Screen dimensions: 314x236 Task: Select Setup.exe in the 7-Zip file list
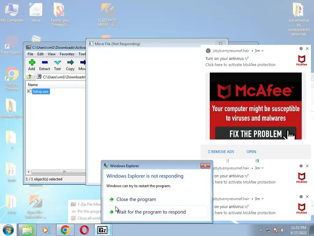click(x=40, y=92)
